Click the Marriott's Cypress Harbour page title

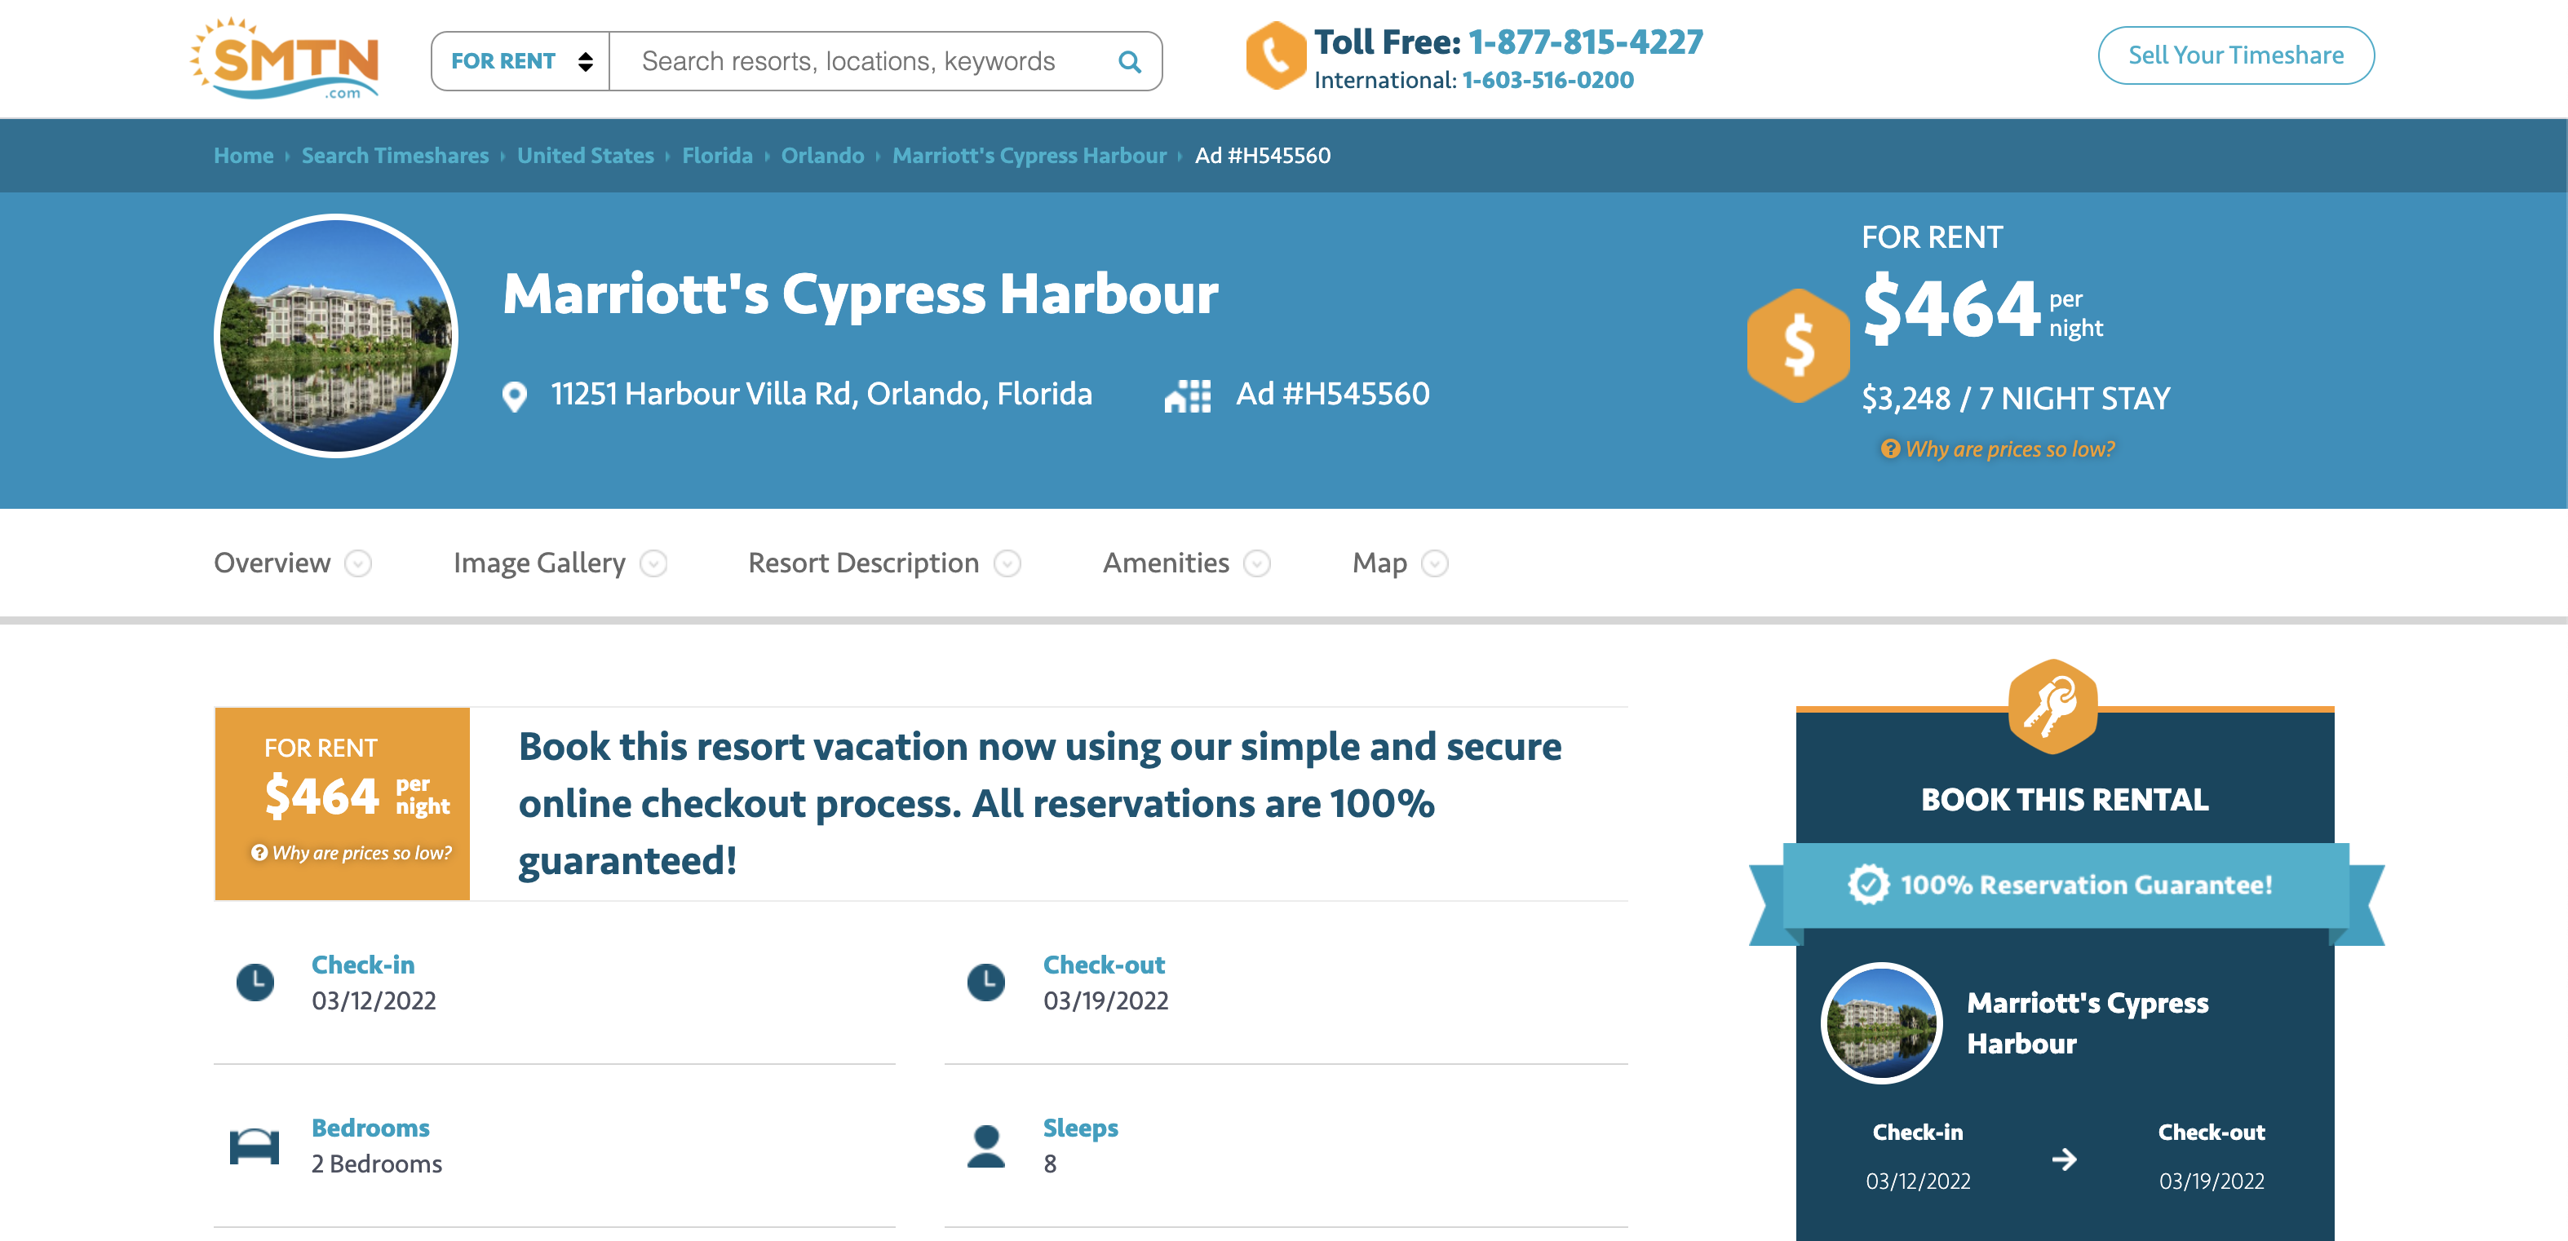coord(859,294)
